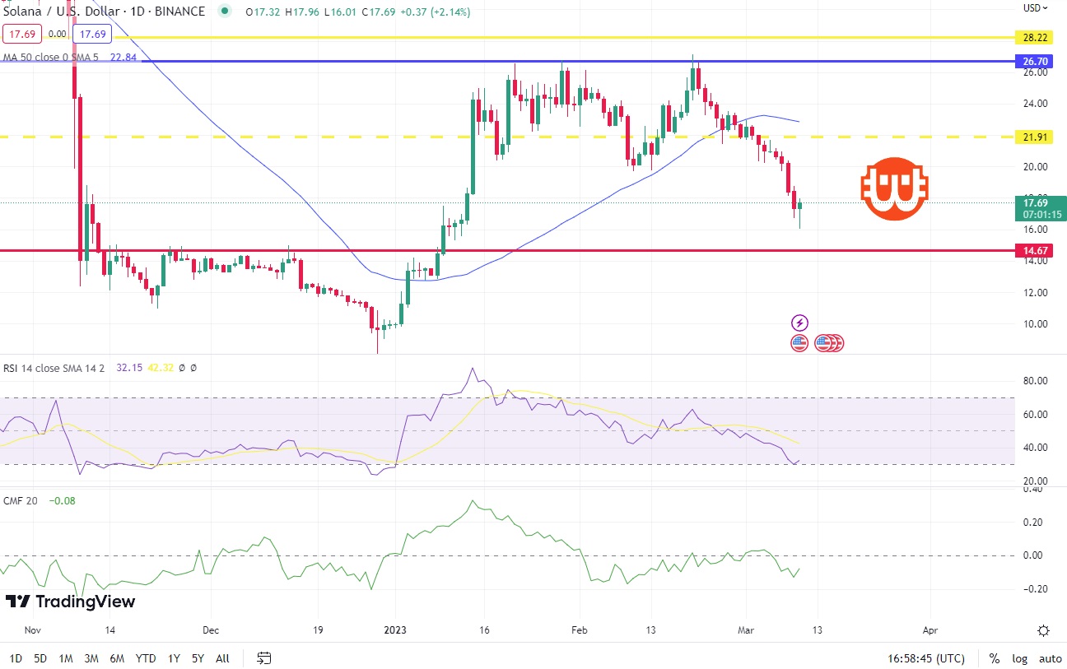Open chart settings gear icon
Screen dimensions: 1067x669
click(x=1043, y=631)
